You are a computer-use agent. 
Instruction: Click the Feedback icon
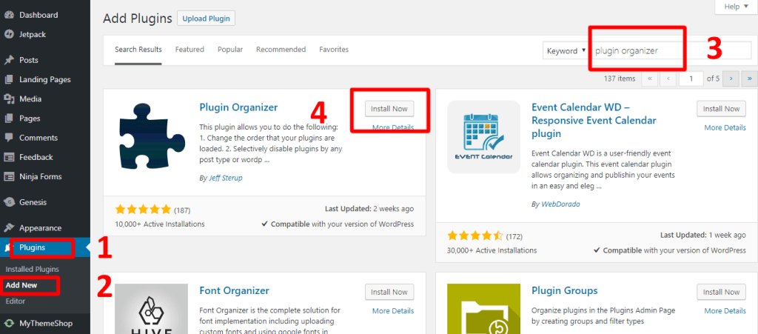pos(9,157)
